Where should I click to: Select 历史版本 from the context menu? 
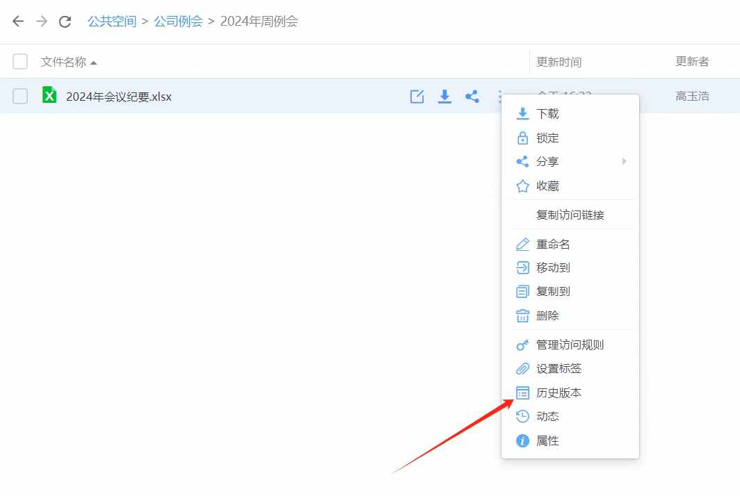tap(558, 392)
